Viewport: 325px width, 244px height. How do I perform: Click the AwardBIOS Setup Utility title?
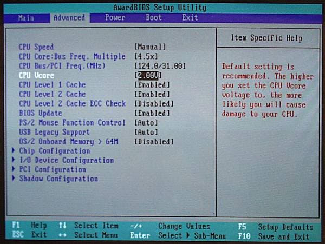tap(160, 8)
